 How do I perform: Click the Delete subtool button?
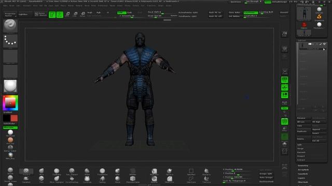(x=304, y=139)
